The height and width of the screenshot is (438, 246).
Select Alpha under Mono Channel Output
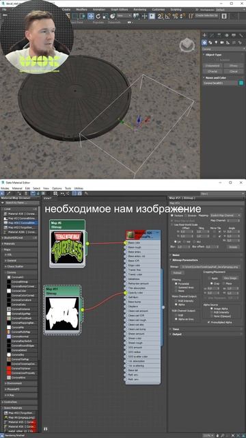click(176, 305)
